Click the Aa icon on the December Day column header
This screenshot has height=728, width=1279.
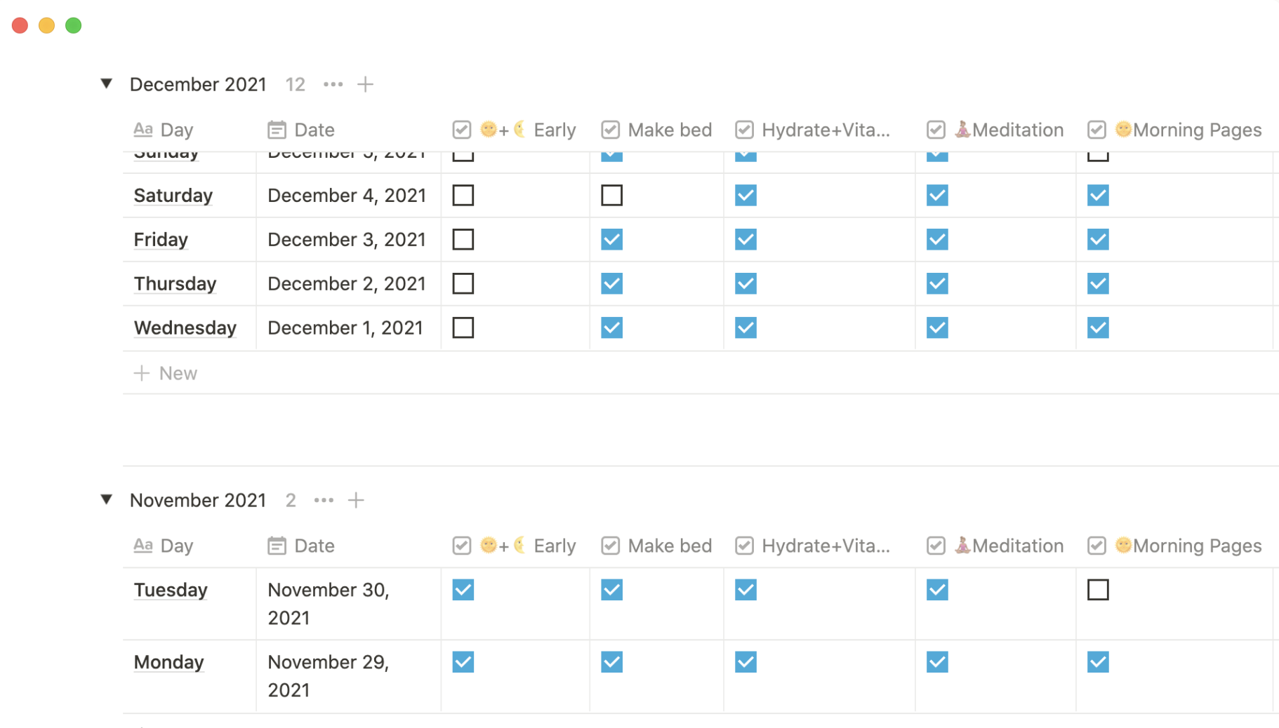coord(143,129)
